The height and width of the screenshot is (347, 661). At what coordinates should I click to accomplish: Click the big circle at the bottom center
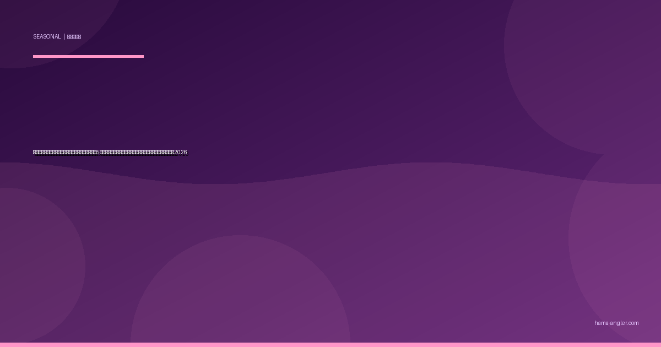pos(240,297)
